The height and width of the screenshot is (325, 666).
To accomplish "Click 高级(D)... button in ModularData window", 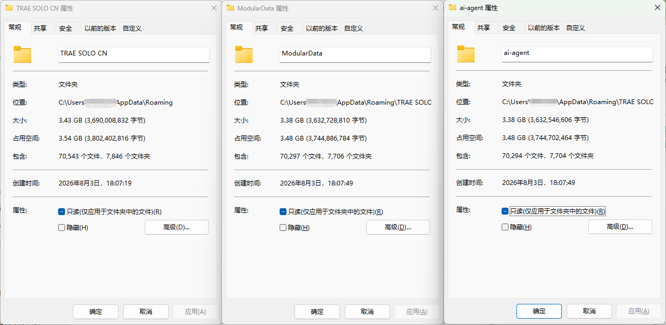I will coord(398,227).
